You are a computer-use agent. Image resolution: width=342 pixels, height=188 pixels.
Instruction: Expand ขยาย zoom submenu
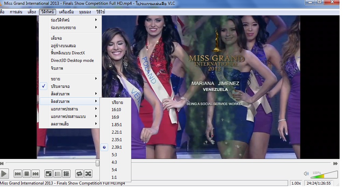(69, 79)
